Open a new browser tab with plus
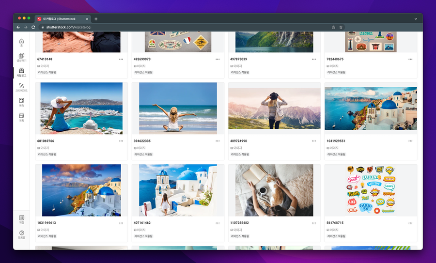This screenshot has height=263, width=436. [x=96, y=19]
